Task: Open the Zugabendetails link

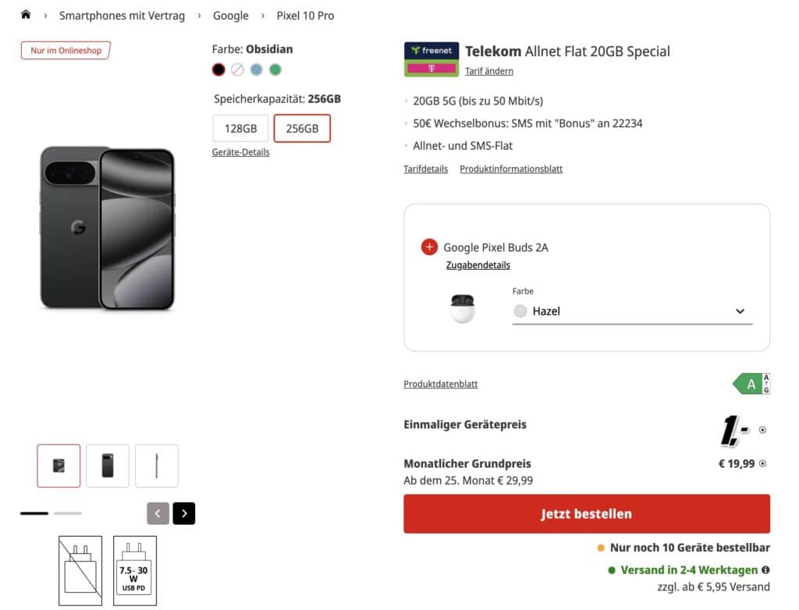Action: click(478, 265)
